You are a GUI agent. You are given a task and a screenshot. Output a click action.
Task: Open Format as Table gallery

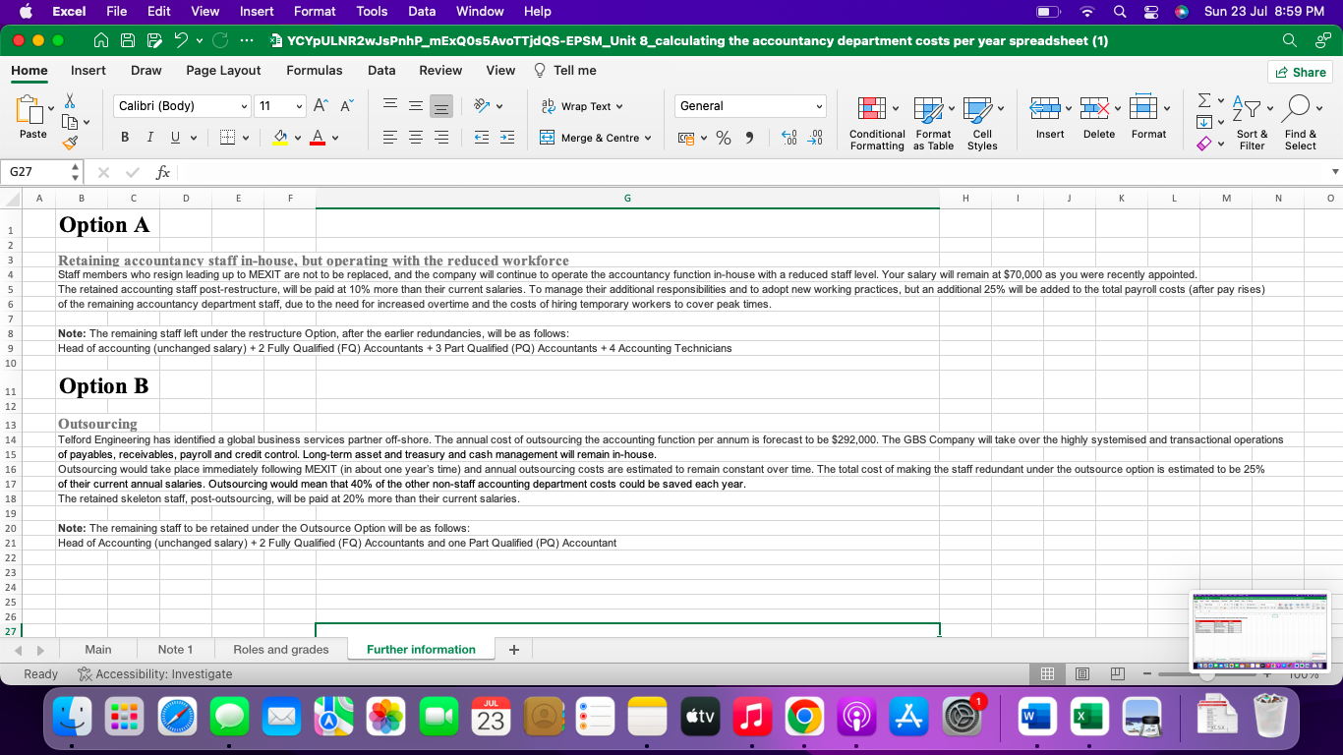click(933, 123)
